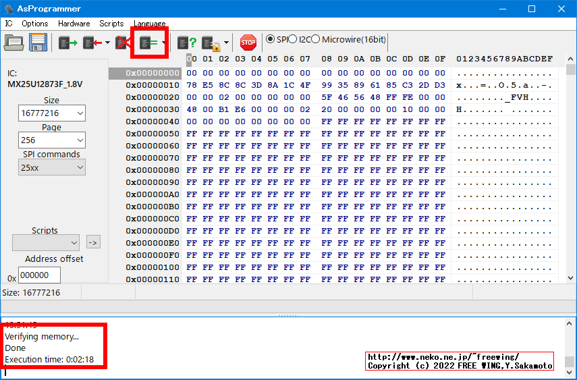Click the AsProgrammer title bar app icon
This screenshot has width=577, height=380.
(8, 9)
